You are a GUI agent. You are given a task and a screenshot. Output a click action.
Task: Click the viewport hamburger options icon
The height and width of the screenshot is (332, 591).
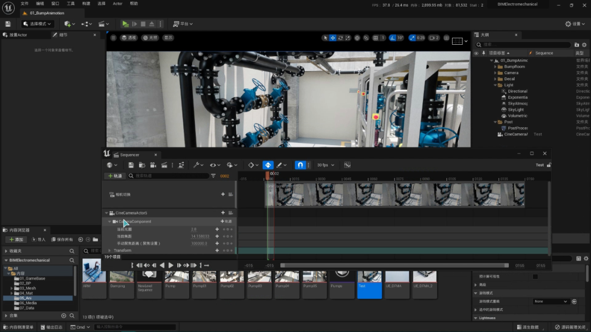point(113,38)
